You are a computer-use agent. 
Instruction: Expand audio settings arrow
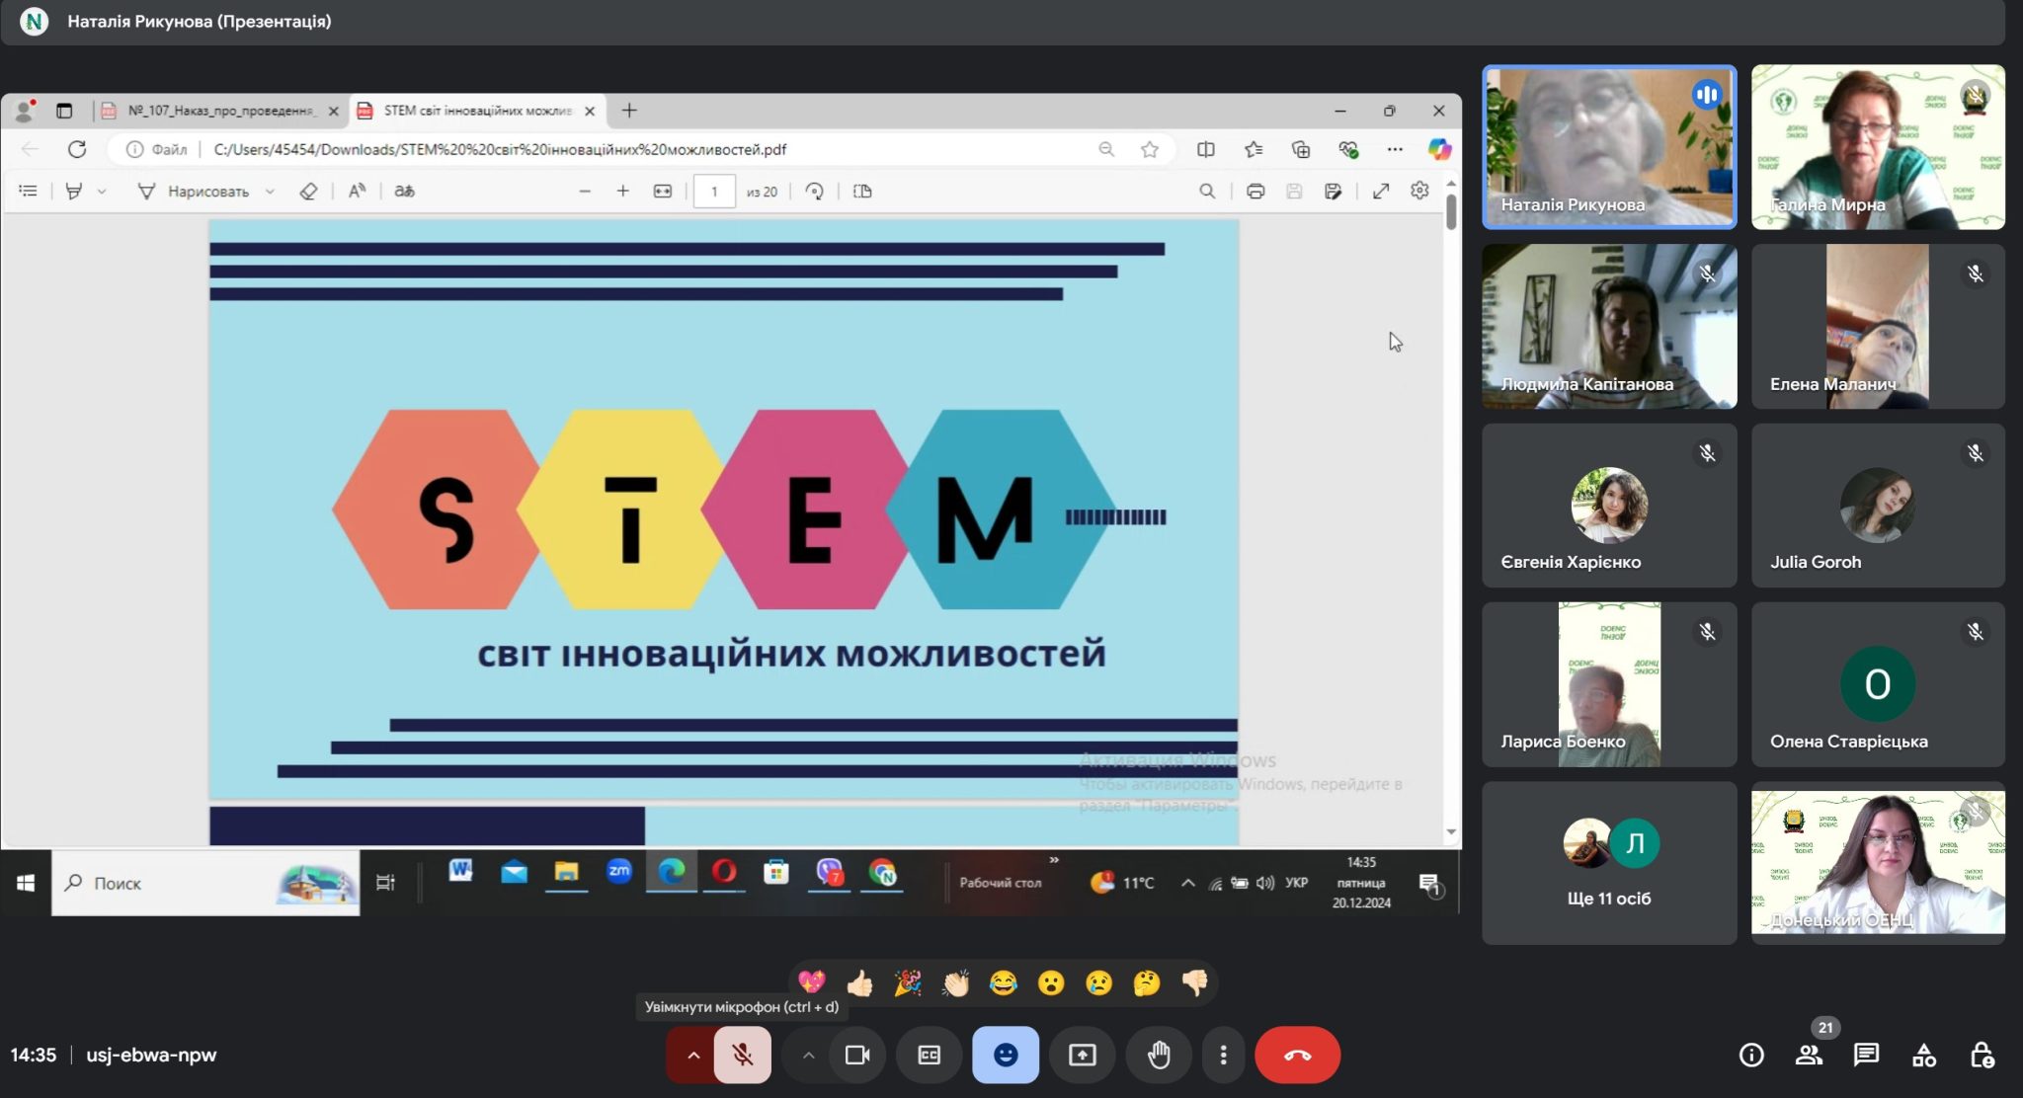tap(693, 1055)
